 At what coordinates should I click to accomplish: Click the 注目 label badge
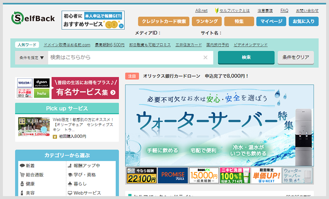coord(132,76)
